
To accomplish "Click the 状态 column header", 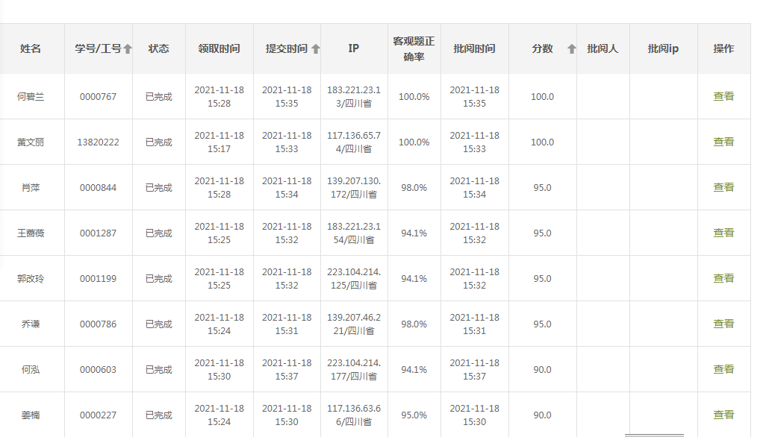I will click(x=158, y=48).
